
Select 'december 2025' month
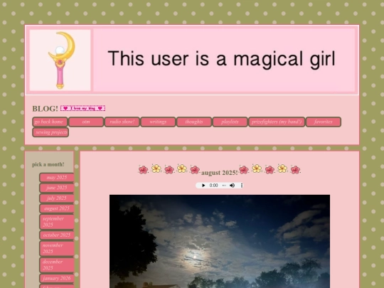(57, 265)
